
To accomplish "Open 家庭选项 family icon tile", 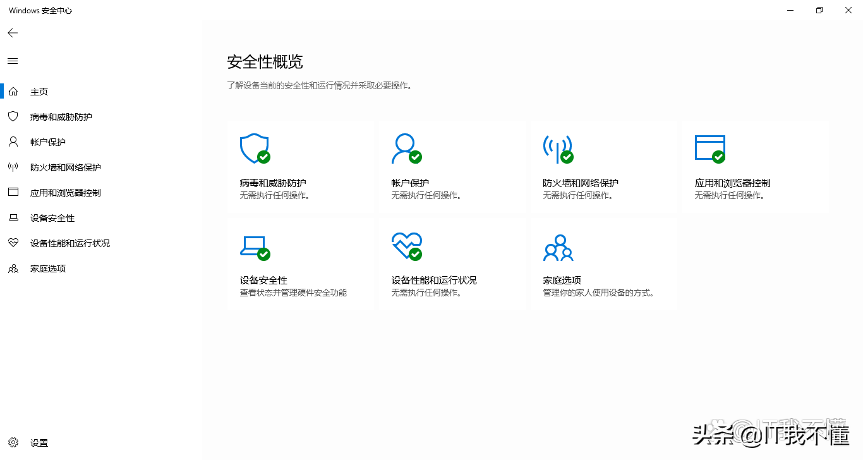I will [x=558, y=248].
